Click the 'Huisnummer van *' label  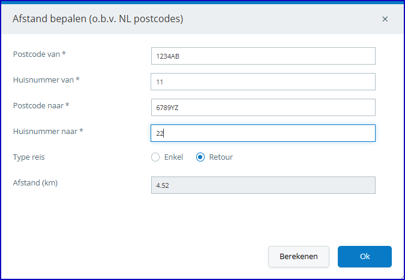tap(46, 80)
